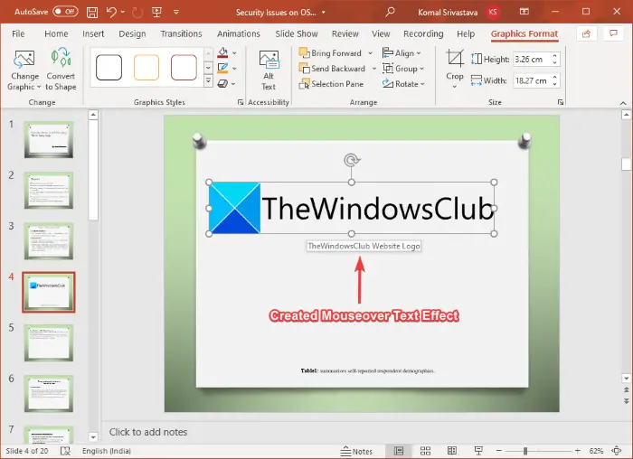Open Bring Forward dropdown arrow
Viewport: 633px width, 459px height.
tap(370, 52)
